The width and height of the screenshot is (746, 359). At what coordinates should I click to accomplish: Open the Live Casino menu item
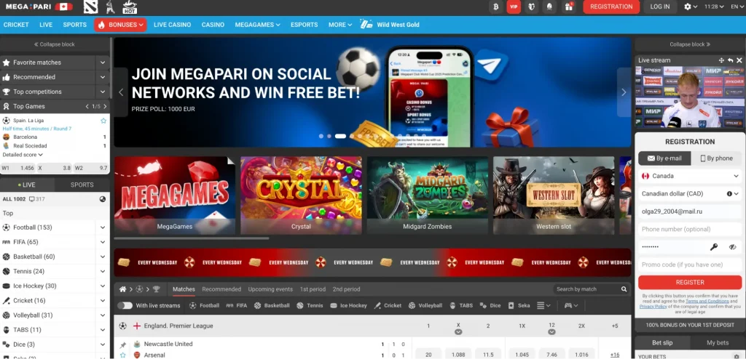click(x=172, y=25)
